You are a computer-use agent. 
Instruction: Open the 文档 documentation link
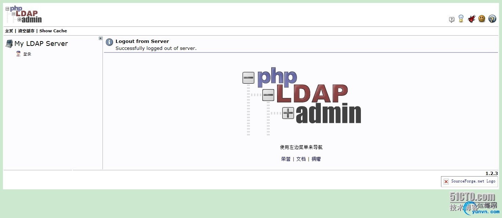301,159
